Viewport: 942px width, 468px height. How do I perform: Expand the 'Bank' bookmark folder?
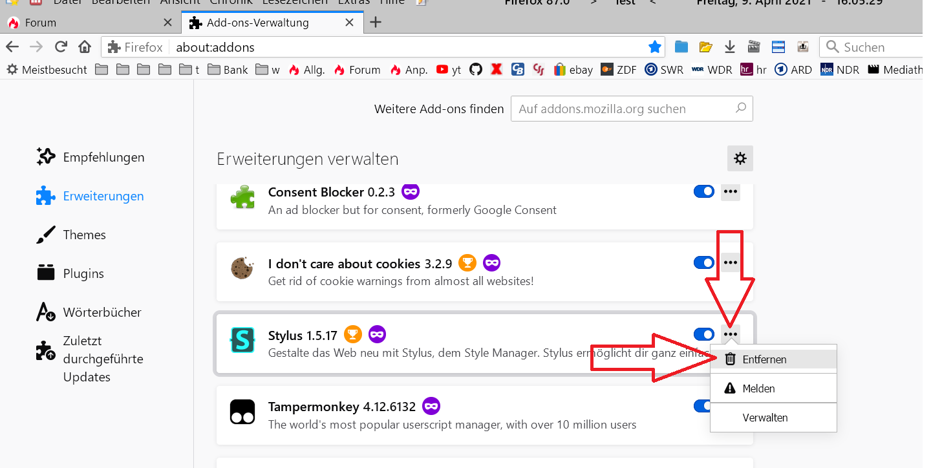point(228,69)
